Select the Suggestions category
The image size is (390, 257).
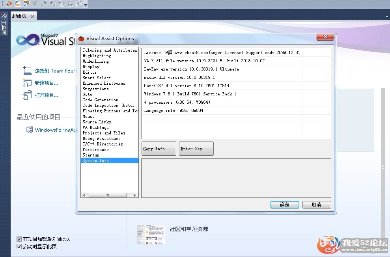click(x=110, y=89)
